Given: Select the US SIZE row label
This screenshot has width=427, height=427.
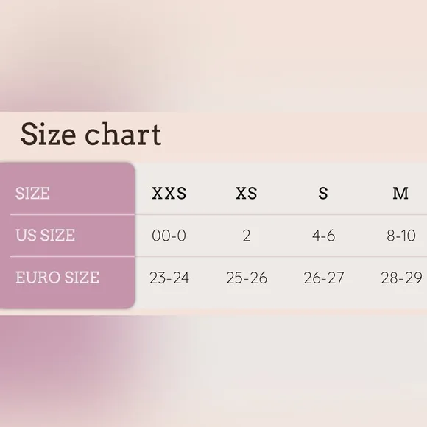Looking at the screenshot, I should (45, 236).
